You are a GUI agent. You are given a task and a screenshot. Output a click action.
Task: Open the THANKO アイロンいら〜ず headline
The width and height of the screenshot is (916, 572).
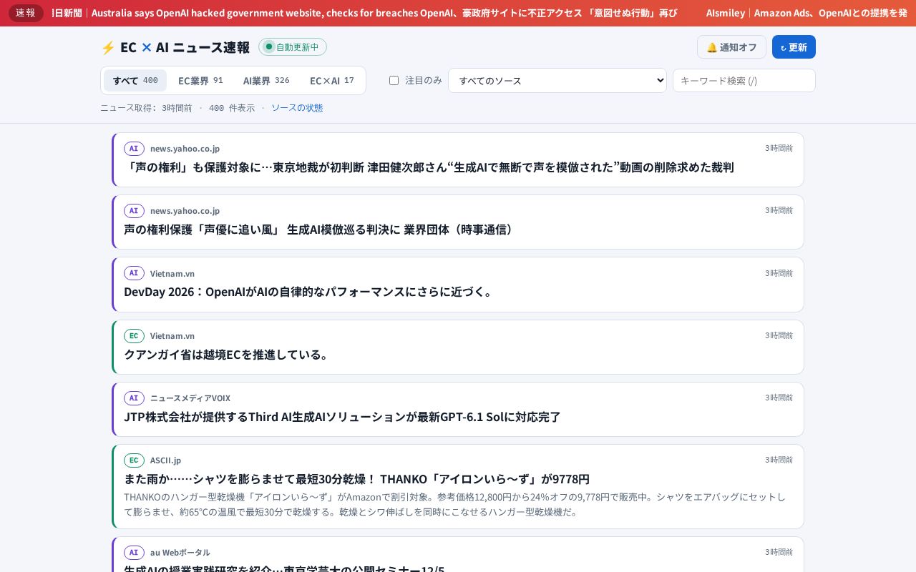(356, 478)
